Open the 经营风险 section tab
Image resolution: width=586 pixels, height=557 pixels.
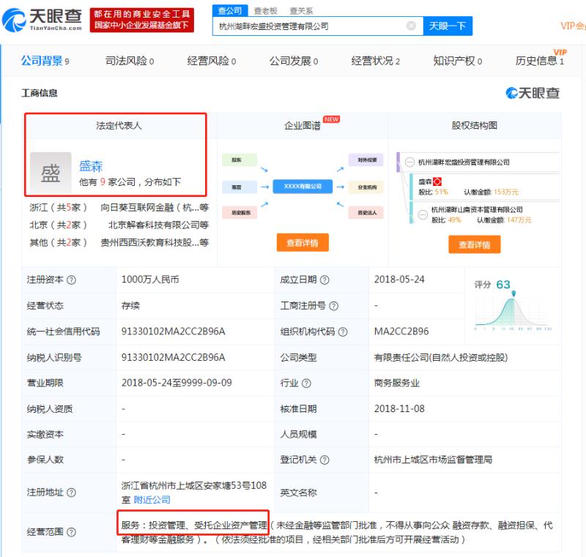pos(211,61)
